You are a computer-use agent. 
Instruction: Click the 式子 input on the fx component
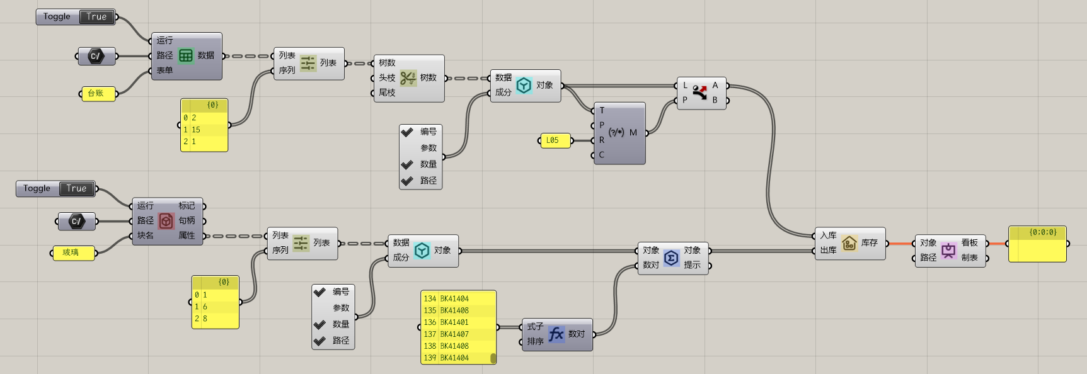pyautogui.click(x=535, y=327)
